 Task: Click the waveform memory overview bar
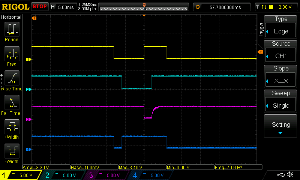click(144, 7)
